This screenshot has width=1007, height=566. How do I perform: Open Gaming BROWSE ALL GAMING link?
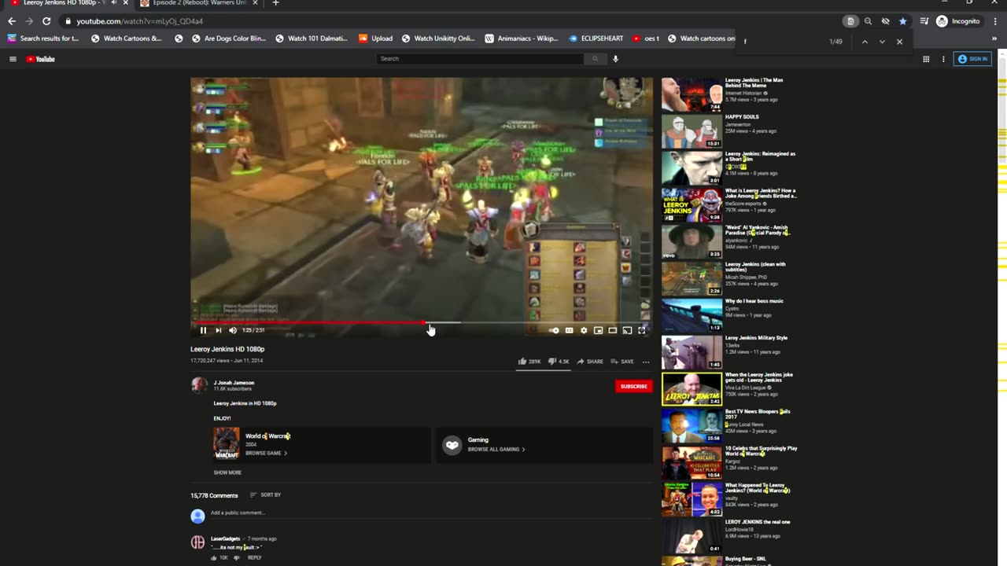[x=496, y=450]
